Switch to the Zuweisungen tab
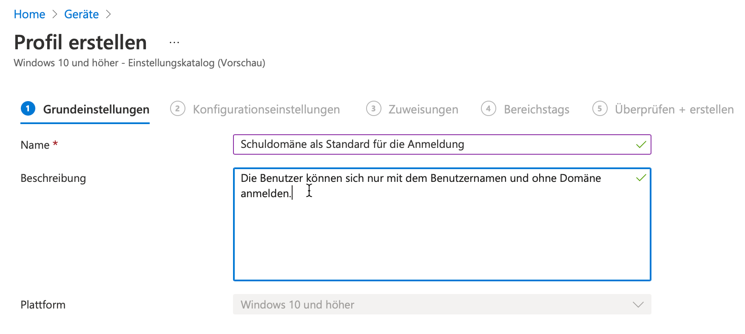This screenshot has width=745, height=334. click(423, 109)
